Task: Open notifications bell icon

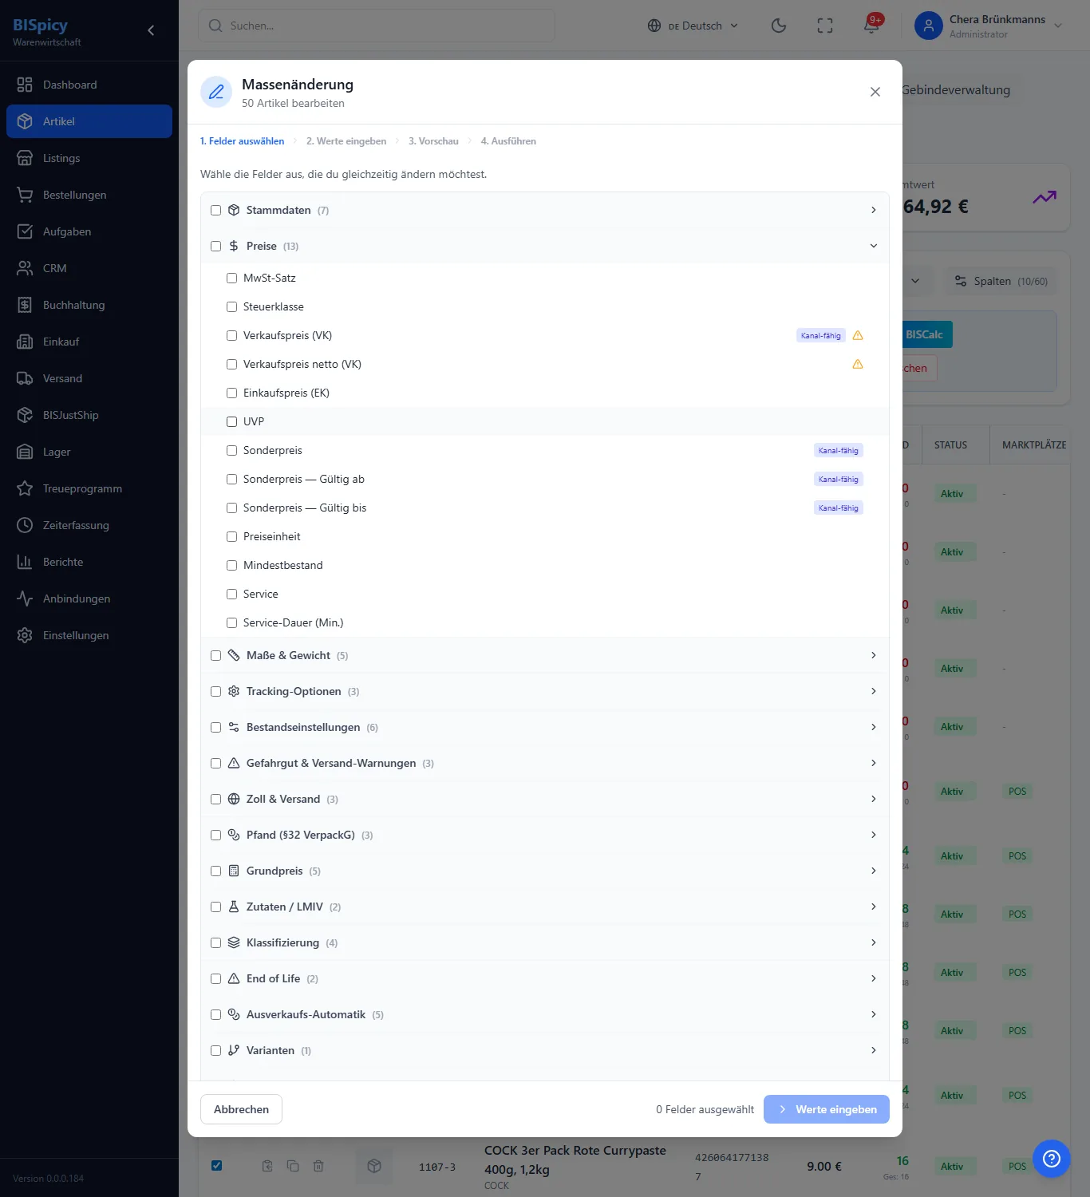Action: [x=871, y=26]
